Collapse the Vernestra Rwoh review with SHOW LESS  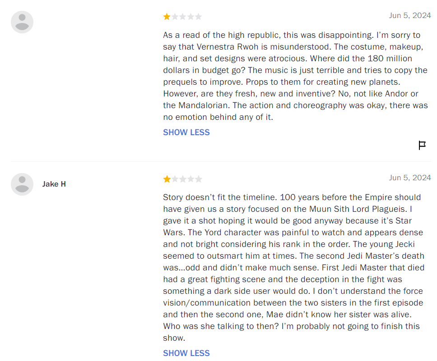pyautogui.click(x=186, y=133)
